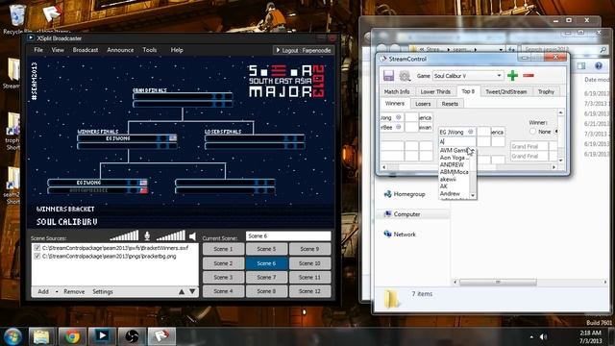Viewport: 615px width, 346px height.
Task: Choose Aon Yoga from the autocomplete list
Action: 455,158
